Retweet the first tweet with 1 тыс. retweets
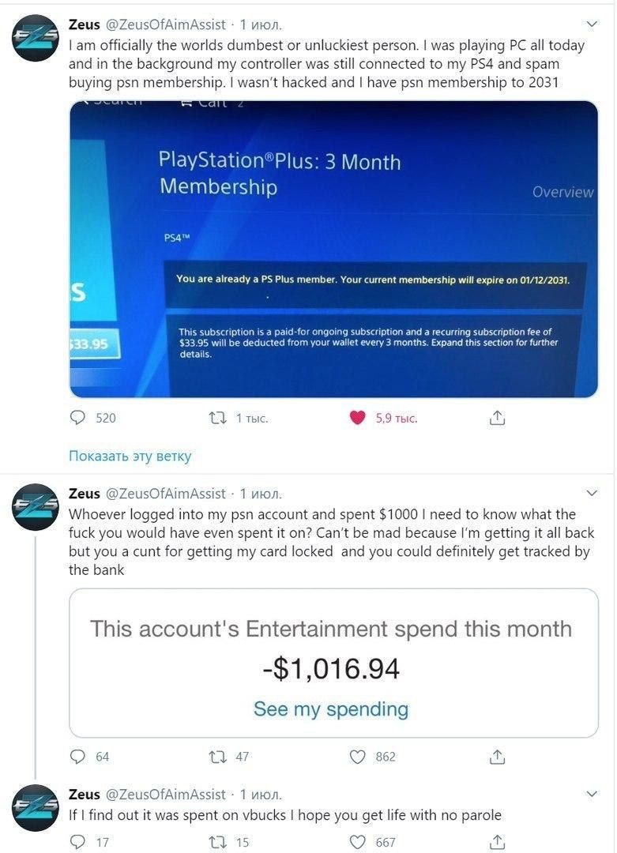617x853 pixels. [x=218, y=418]
